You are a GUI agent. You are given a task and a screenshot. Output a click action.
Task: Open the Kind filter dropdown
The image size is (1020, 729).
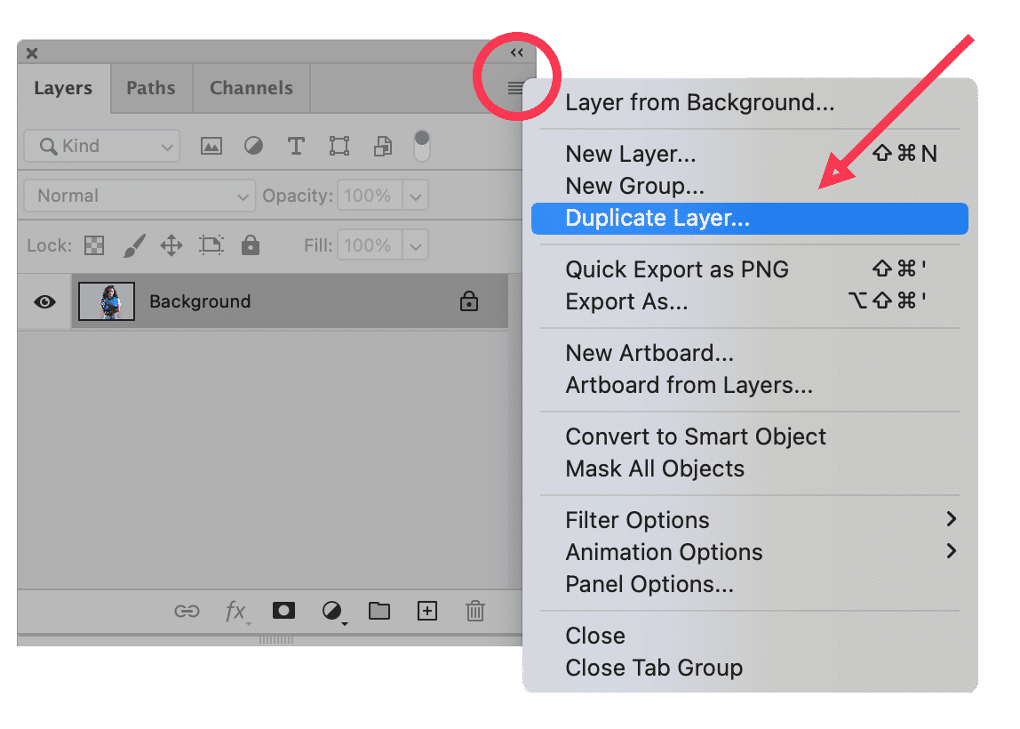101,147
